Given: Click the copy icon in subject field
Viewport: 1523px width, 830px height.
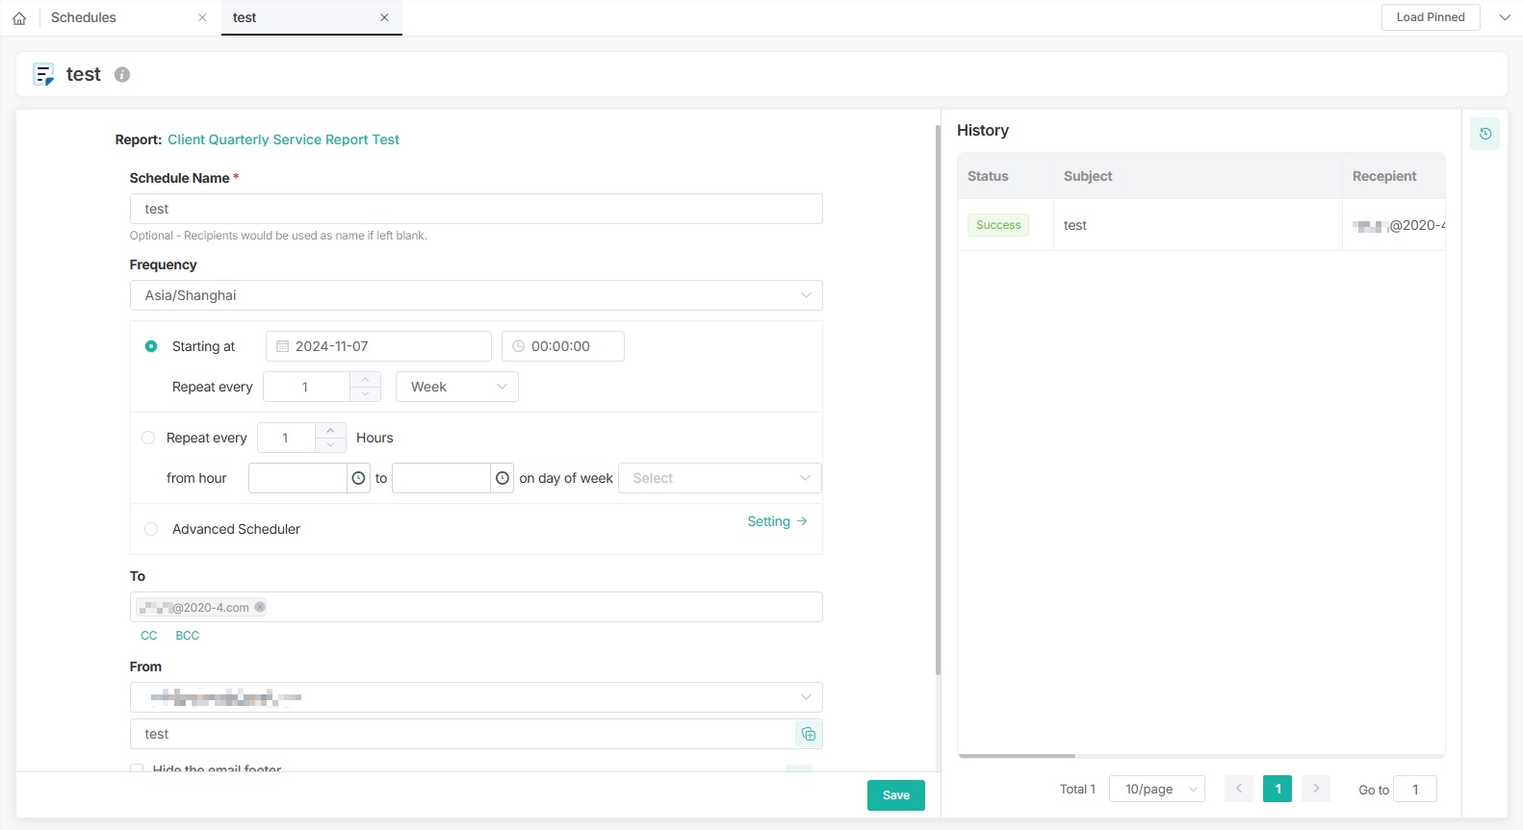Looking at the screenshot, I should tap(808, 734).
